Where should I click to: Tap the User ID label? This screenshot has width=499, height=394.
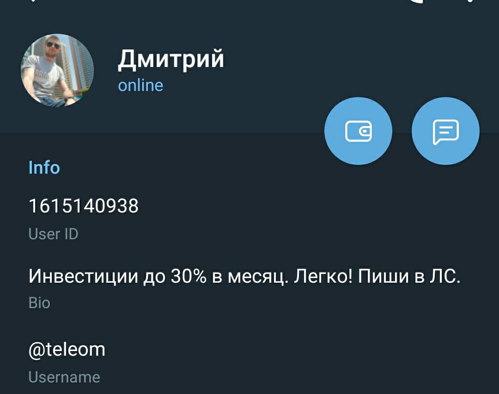[53, 234]
